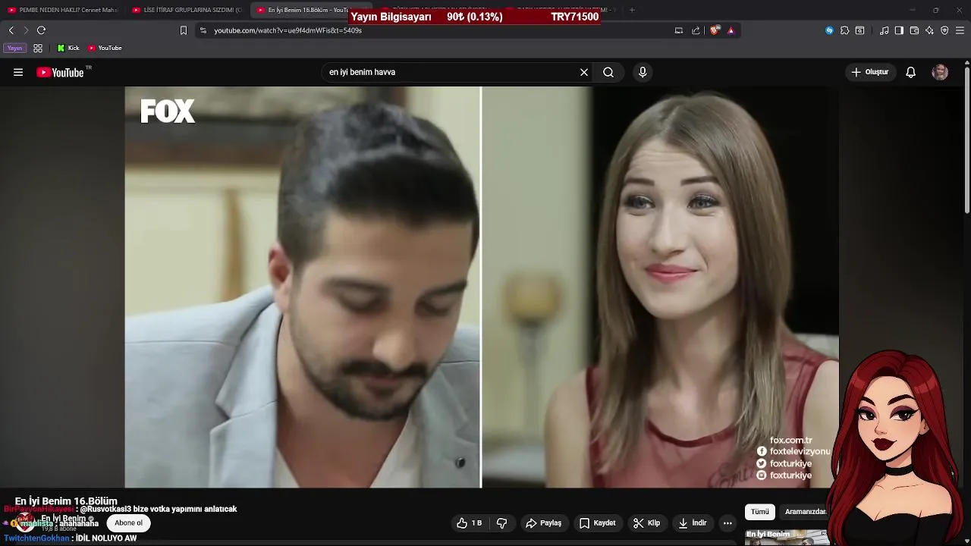Open the media control music note icon
This screenshot has width=971, height=546.
point(884,30)
